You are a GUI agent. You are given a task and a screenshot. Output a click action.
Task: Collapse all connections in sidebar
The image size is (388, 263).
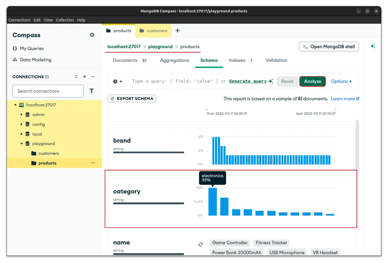tap(76, 77)
